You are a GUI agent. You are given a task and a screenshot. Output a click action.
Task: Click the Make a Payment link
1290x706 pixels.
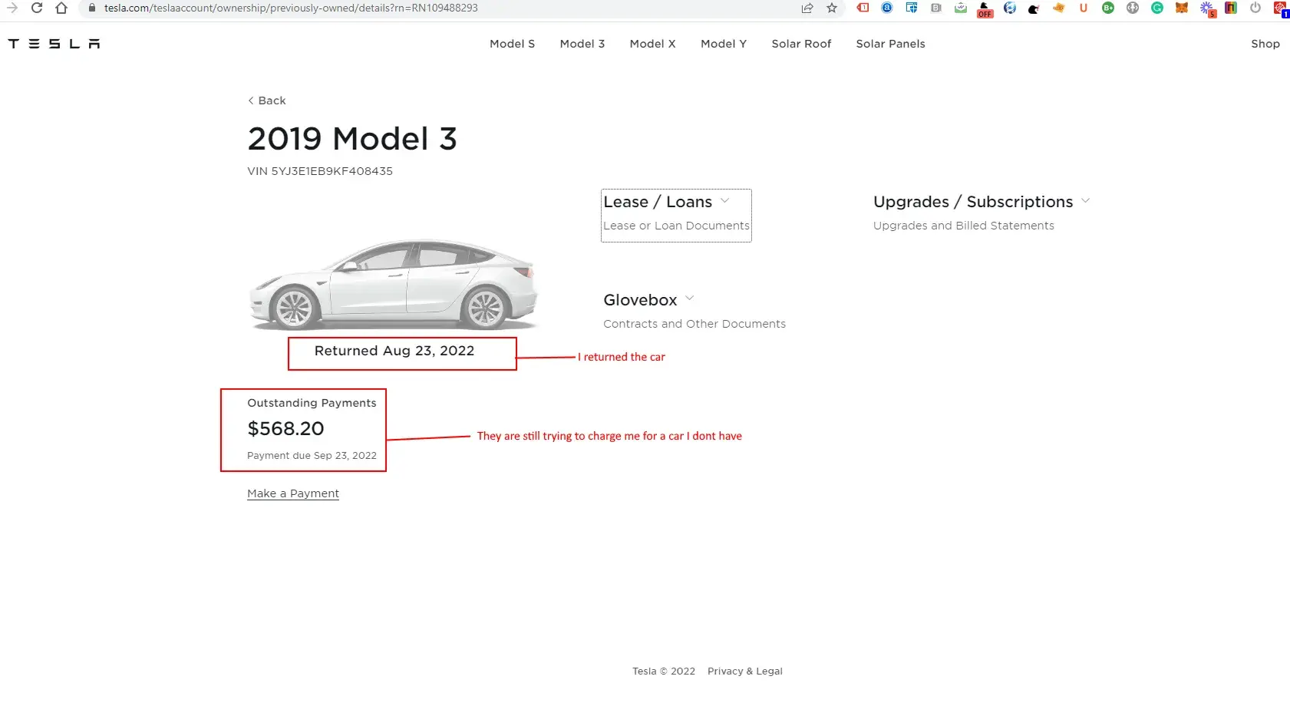[x=293, y=493]
